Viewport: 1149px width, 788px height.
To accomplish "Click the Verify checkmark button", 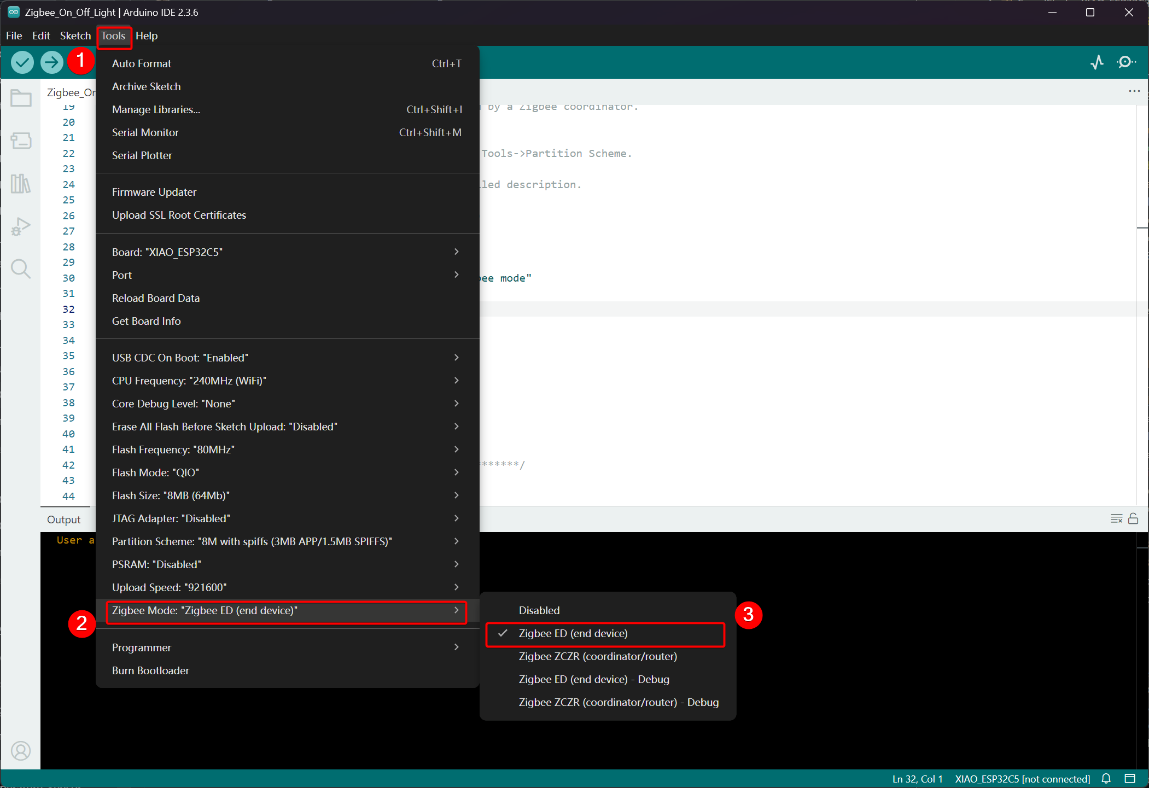I will point(22,62).
